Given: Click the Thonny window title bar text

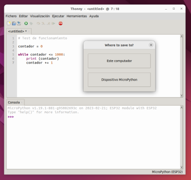Looking at the screenshot, I should (95, 9).
